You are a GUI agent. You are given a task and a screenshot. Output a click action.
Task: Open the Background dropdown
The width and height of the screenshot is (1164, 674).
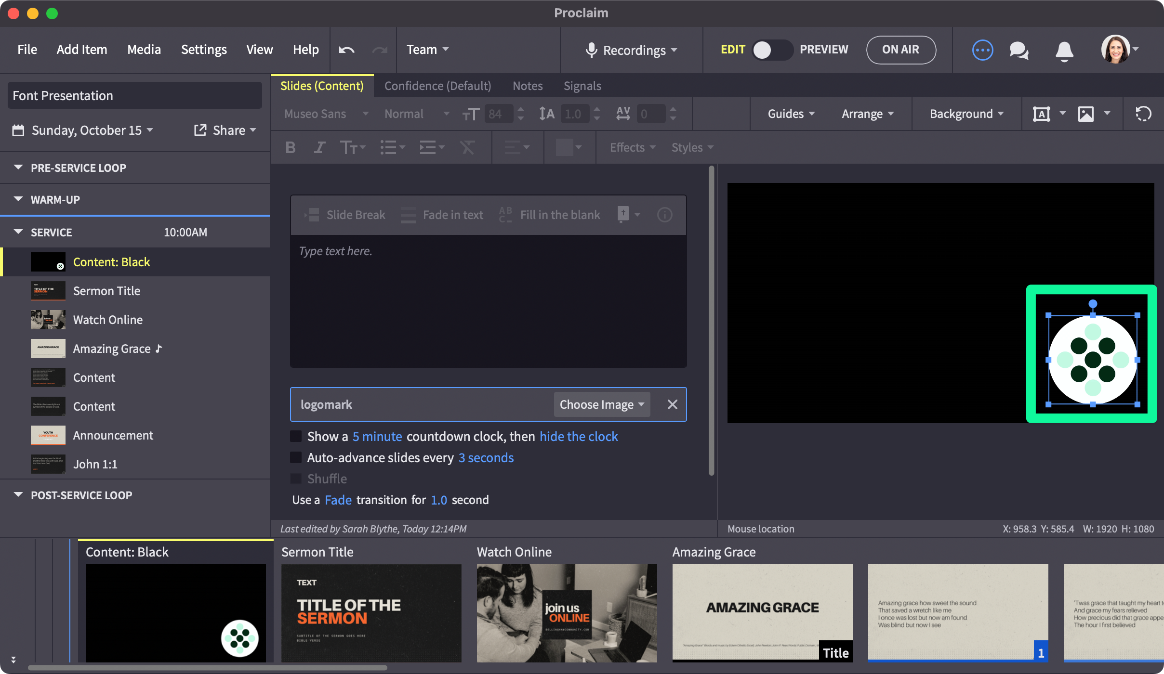click(966, 114)
